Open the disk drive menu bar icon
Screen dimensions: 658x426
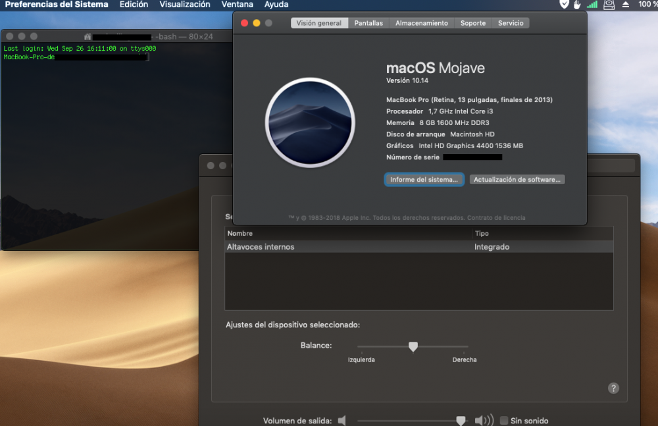[609, 5]
